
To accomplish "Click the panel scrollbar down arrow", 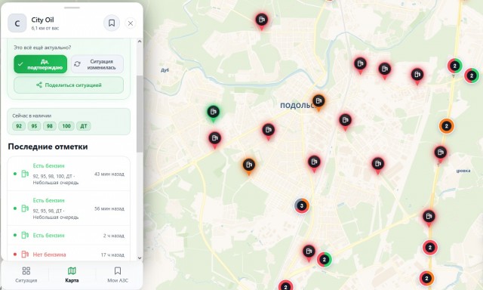I will tap(140, 258).
